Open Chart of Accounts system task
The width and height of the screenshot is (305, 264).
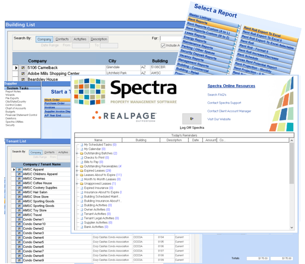coord(15,109)
